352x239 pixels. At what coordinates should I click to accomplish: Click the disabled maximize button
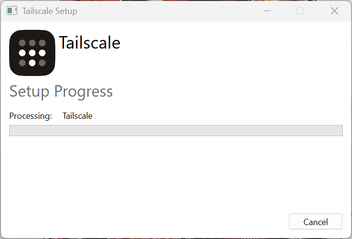coord(301,11)
